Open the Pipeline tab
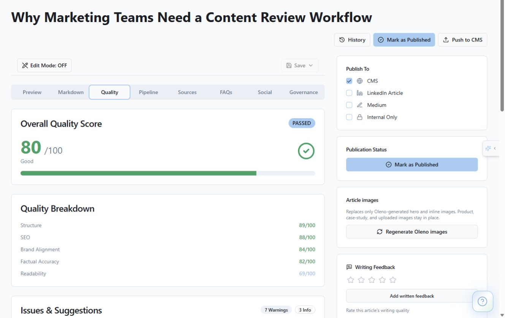 [148, 92]
